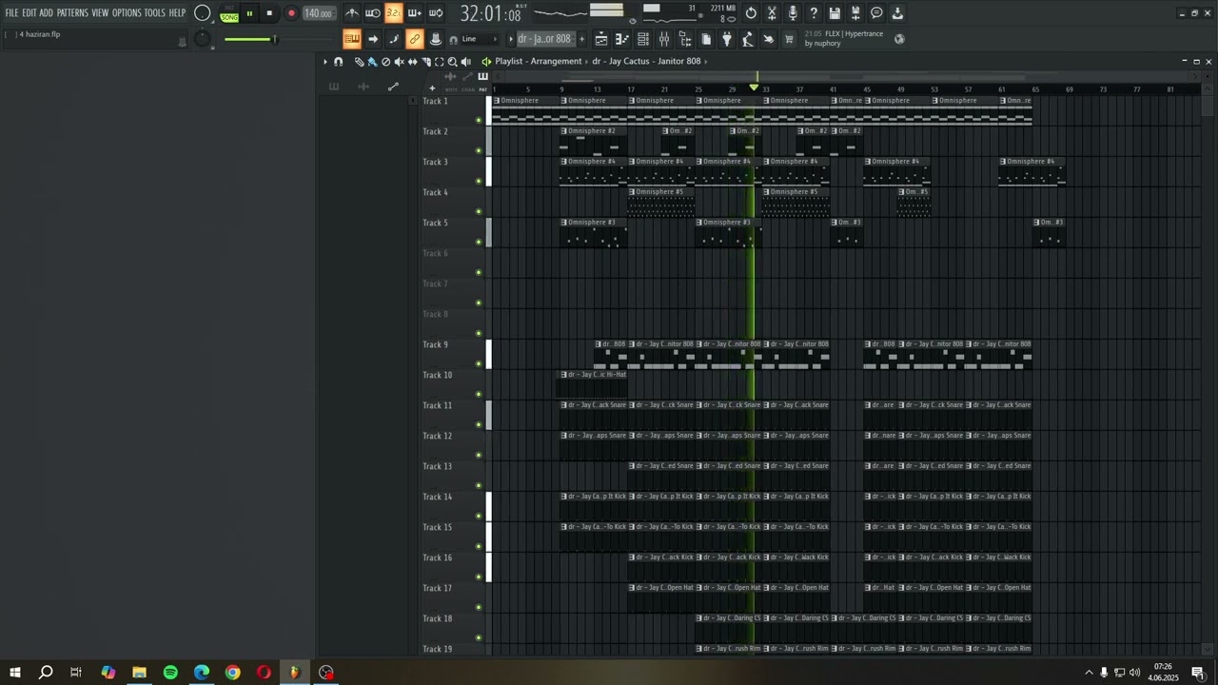Select the playlist Zoom magnifier tool
Screen dimensions: 1218x685
(452, 61)
